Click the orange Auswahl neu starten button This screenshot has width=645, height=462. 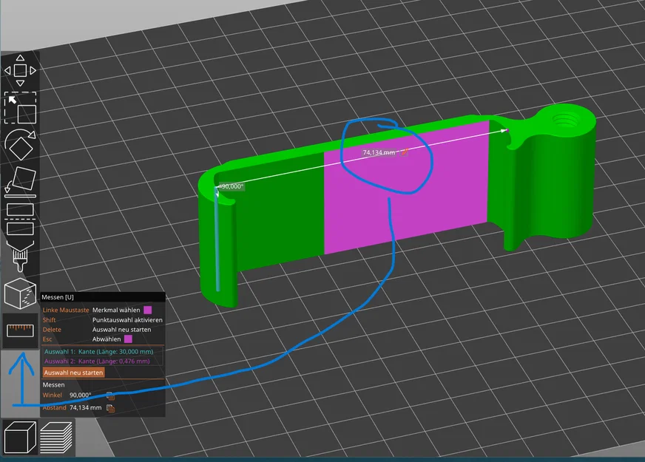[74, 373]
